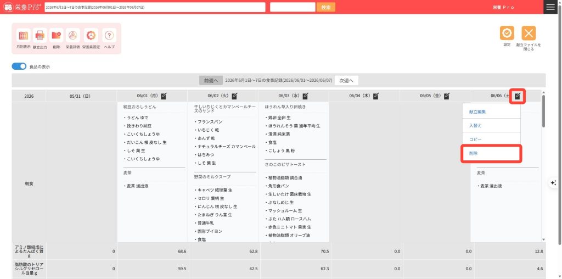Screen dimensions: 562x279
Task: Click the 納豆おろしうどん dish title
Action: point(139,107)
